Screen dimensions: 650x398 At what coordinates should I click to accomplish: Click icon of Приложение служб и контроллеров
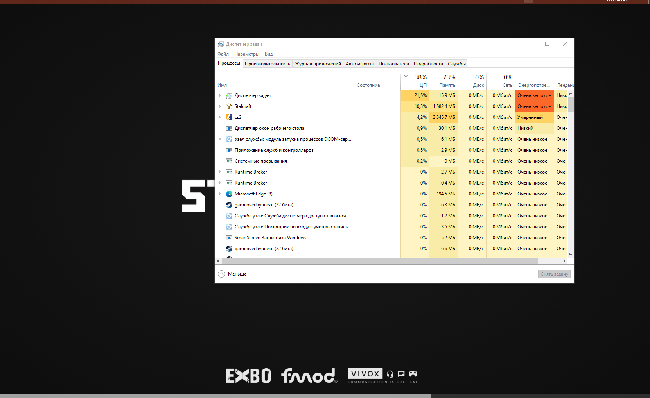[229, 150]
